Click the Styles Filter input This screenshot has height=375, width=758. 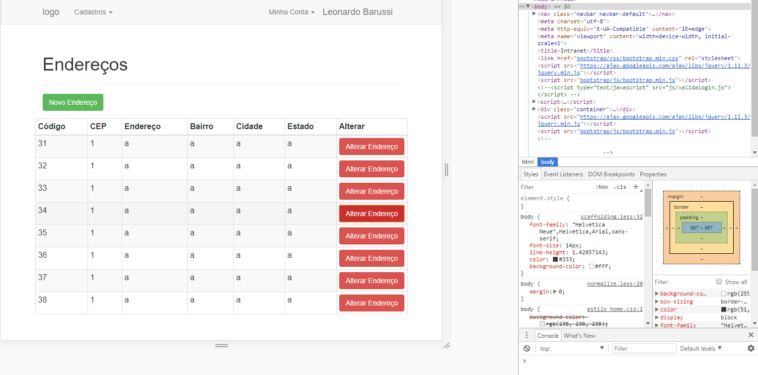click(x=555, y=187)
